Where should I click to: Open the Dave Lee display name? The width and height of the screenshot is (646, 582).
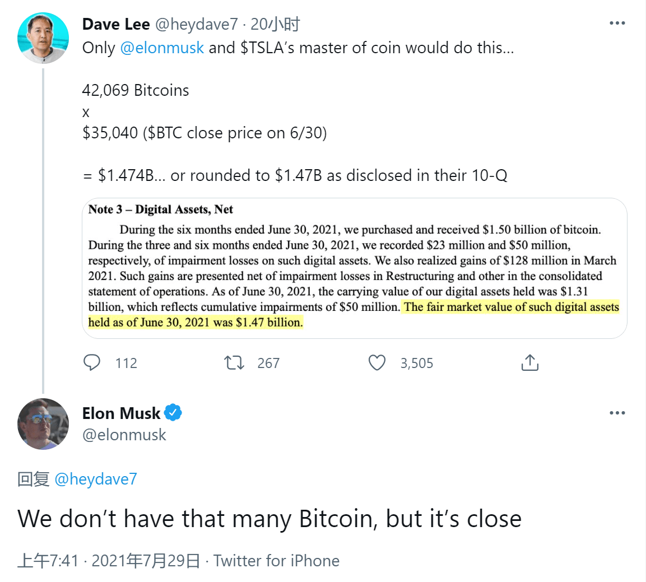[116, 24]
